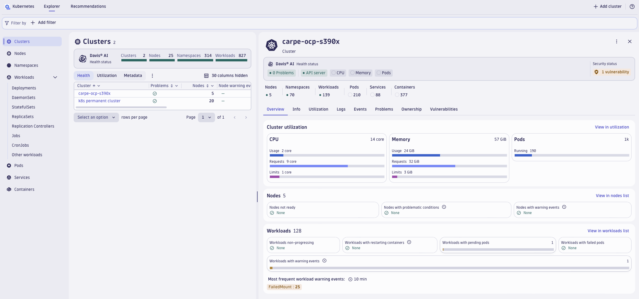This screenshot has height=299, width=639.
Task: Collapse the Workloads section in sidebar
Action: point(55,77)
